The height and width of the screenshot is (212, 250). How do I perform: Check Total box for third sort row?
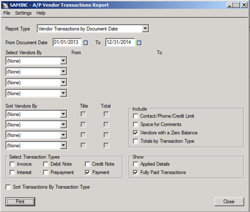pyautogui.click(x=106, y=135)
